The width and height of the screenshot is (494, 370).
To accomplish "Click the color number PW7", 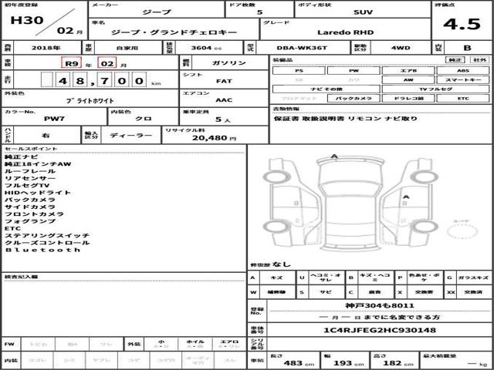I will coord(54,119).
